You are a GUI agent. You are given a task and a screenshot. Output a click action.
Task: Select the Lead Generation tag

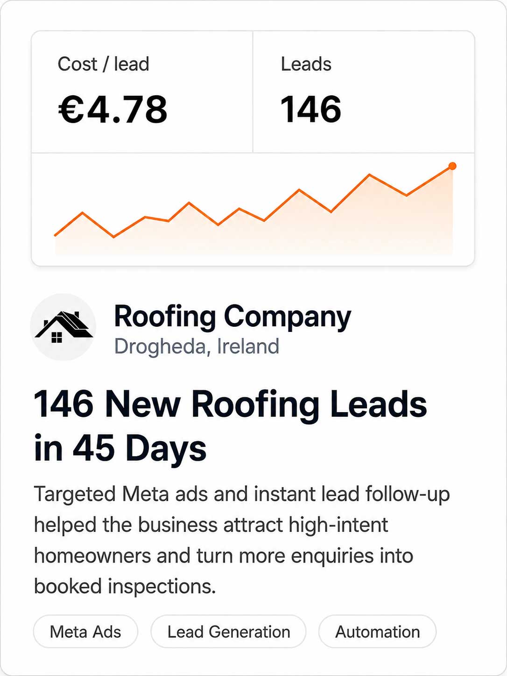pos(228,632)
